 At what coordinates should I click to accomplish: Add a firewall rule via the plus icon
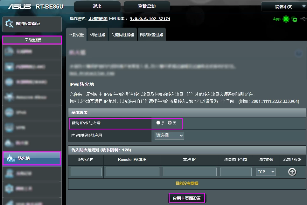click(x=292, y=172)
